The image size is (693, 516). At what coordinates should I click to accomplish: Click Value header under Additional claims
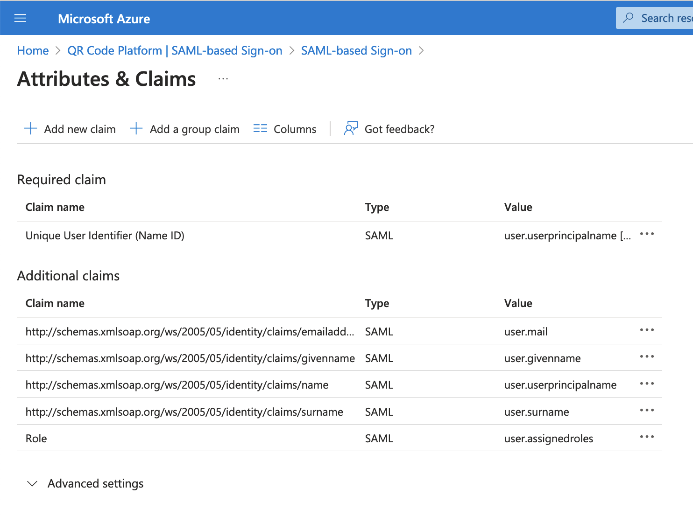(518, 303)
